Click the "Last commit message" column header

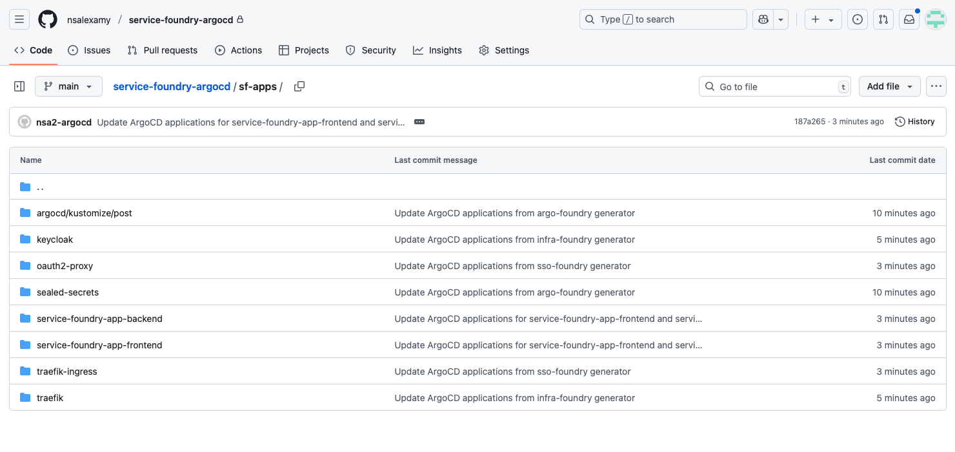coord(436,160)
